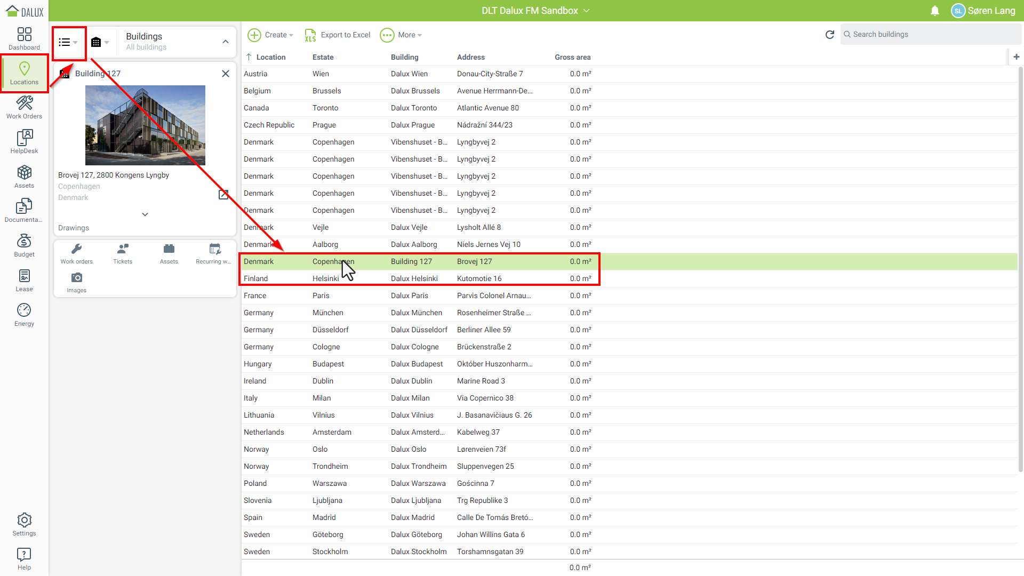Open Building 127 details in new view

(x=223, y=195)
